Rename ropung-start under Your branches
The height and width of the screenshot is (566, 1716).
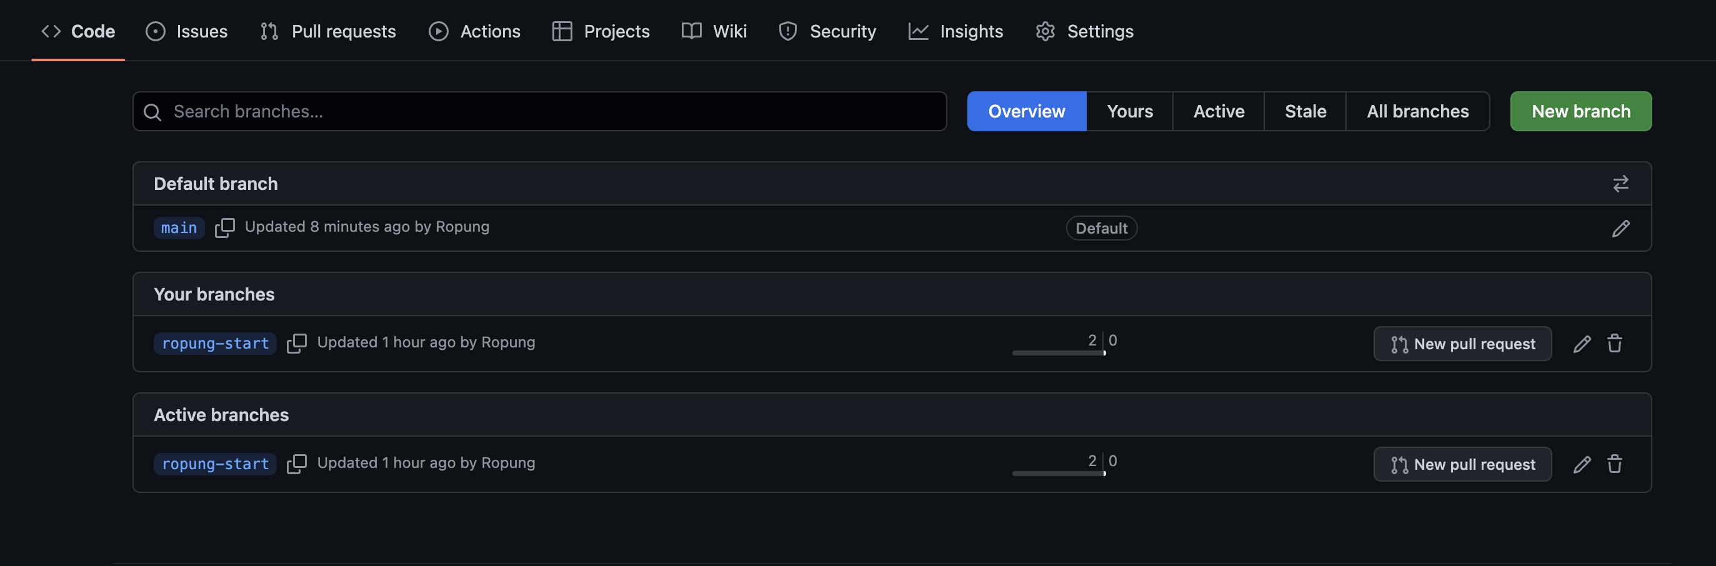click(x=1582, y=344)
